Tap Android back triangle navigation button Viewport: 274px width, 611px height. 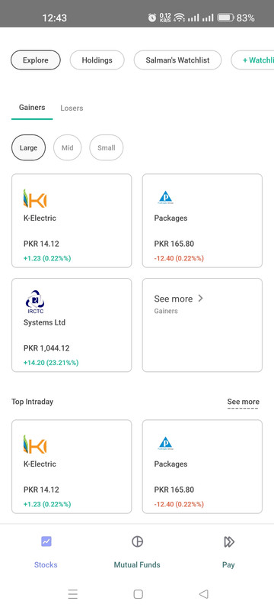[203, 594]
